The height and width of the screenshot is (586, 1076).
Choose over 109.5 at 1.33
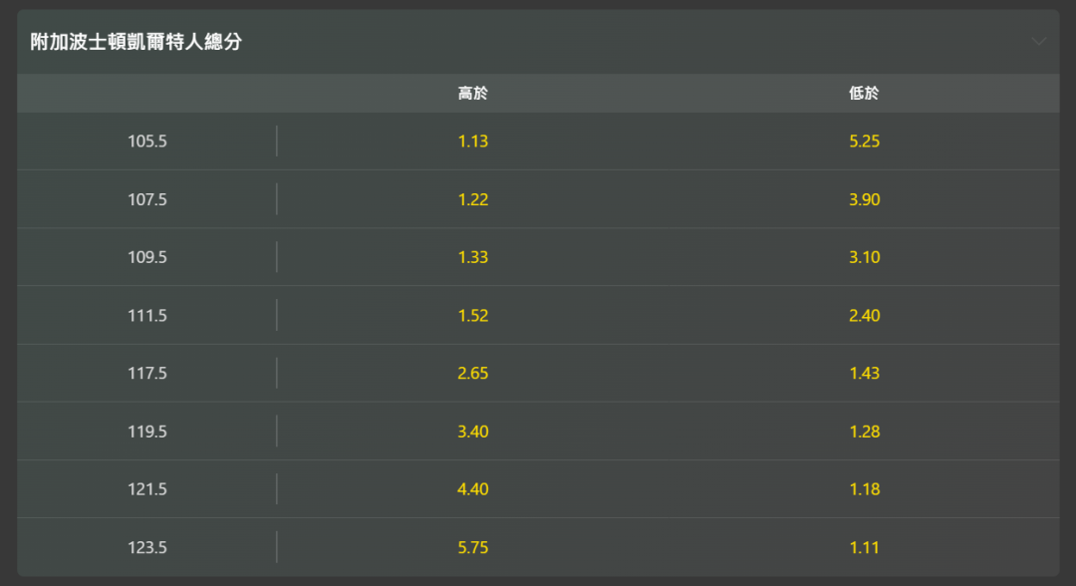[x=473, y=257]
